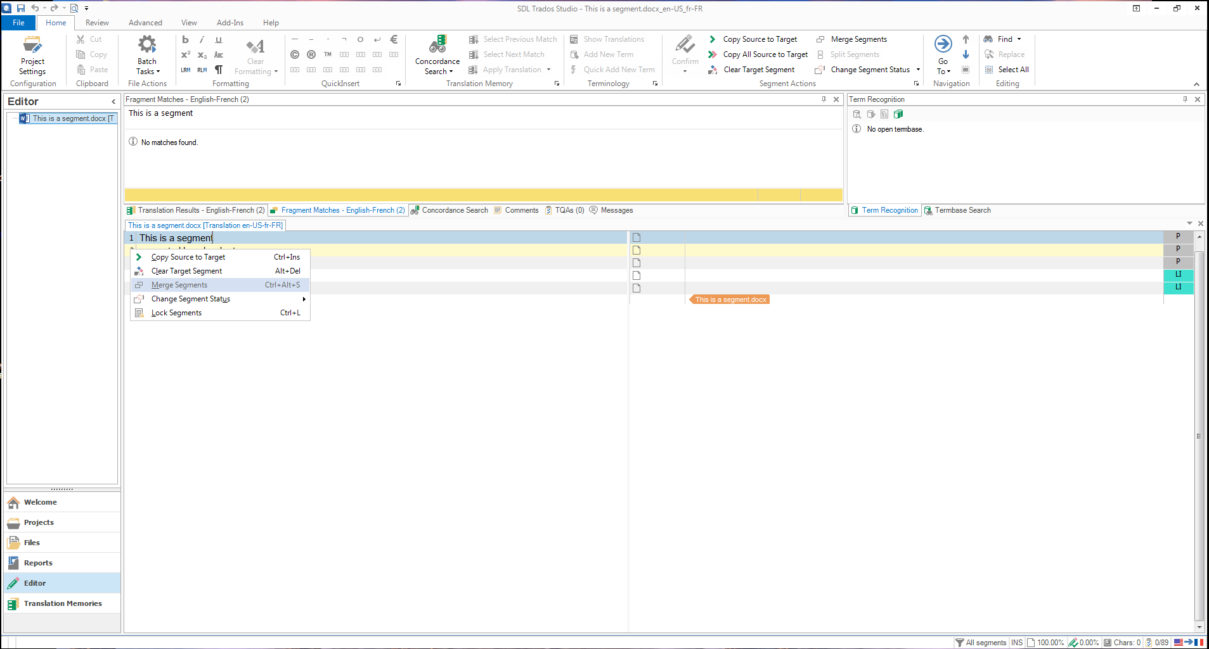Apply bold formatting button
The image size is (1209, 649).
coord(185,39)
